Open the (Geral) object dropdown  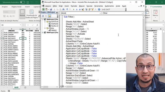point(100,13)
